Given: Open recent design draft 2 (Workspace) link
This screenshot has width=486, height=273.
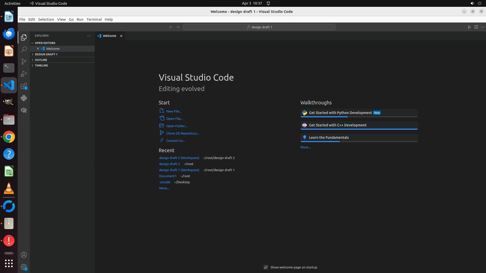Looking at the screenshot, I should pyautogui.click(x=179, y=158).
